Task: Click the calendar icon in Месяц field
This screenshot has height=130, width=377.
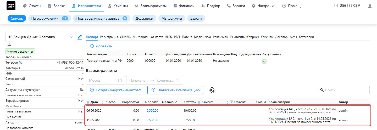Action: point(120,80)
